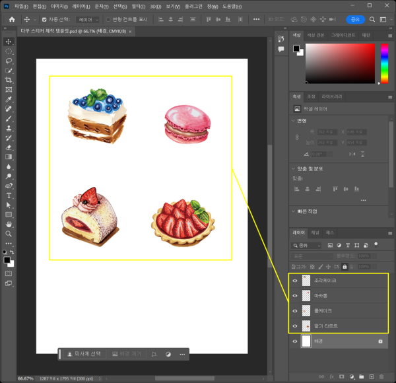
Task: Select the Clone Stamp tool
Action: 9,128
